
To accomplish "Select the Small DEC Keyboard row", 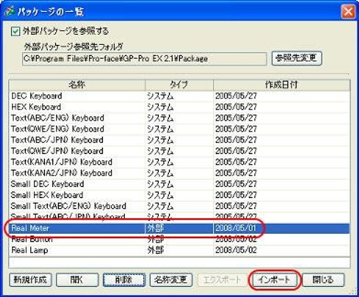I will click(180, 184).
